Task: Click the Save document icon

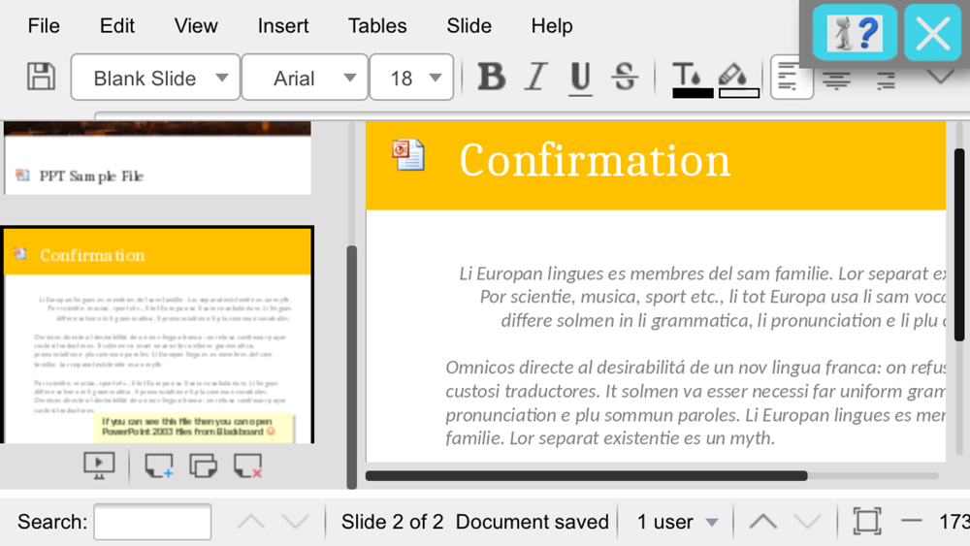Action: click(x=41, y=77)
